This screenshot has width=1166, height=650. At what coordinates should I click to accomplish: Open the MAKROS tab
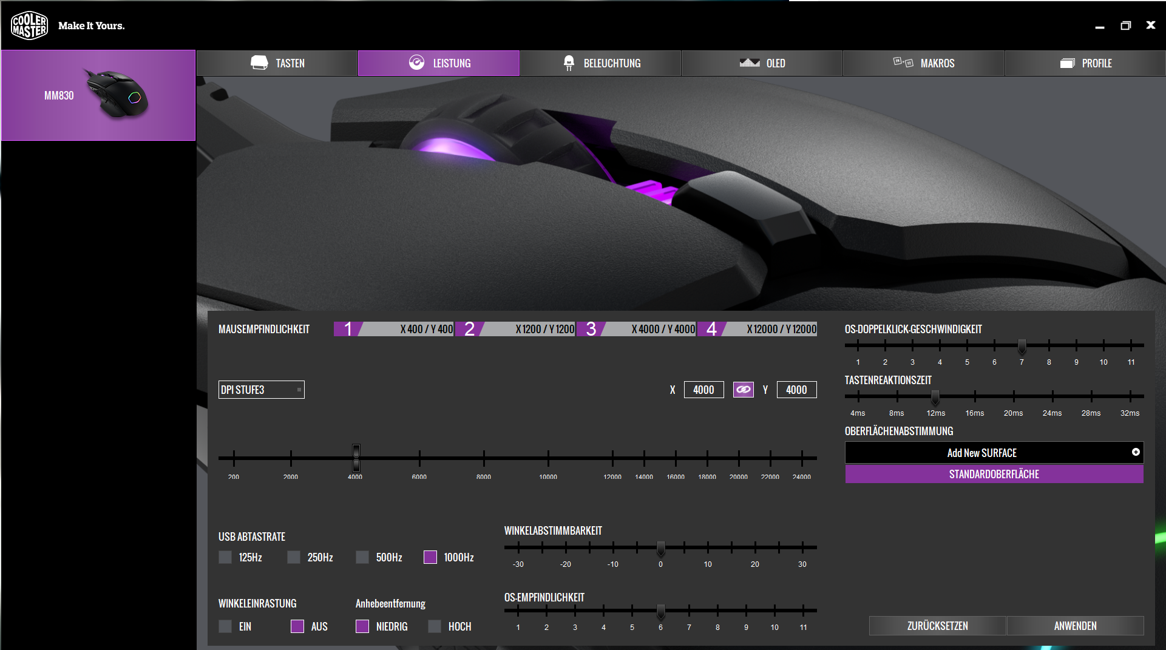(923, 63)
